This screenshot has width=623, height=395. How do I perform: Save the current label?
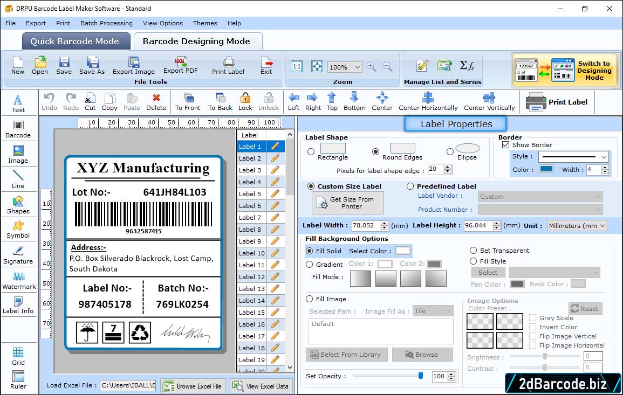click(x=64, y=66)
